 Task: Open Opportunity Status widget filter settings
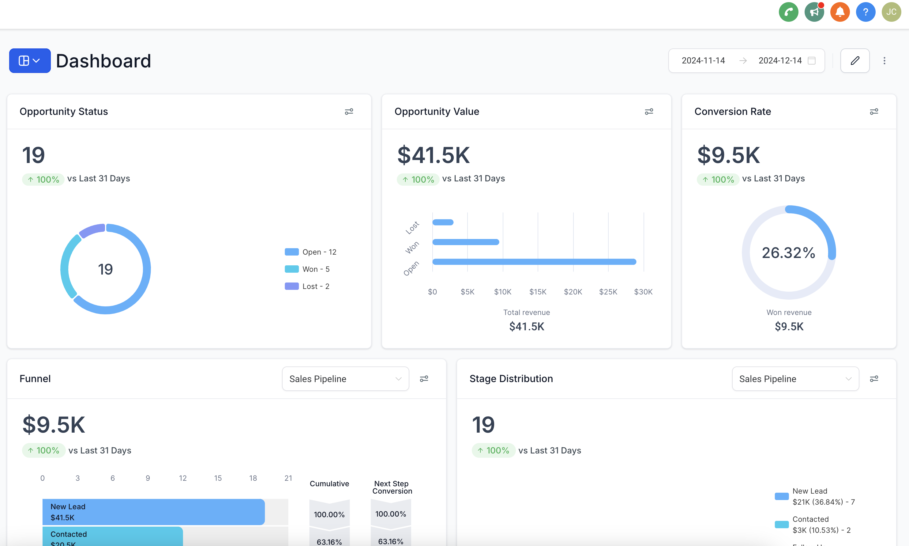click(349, 112)
